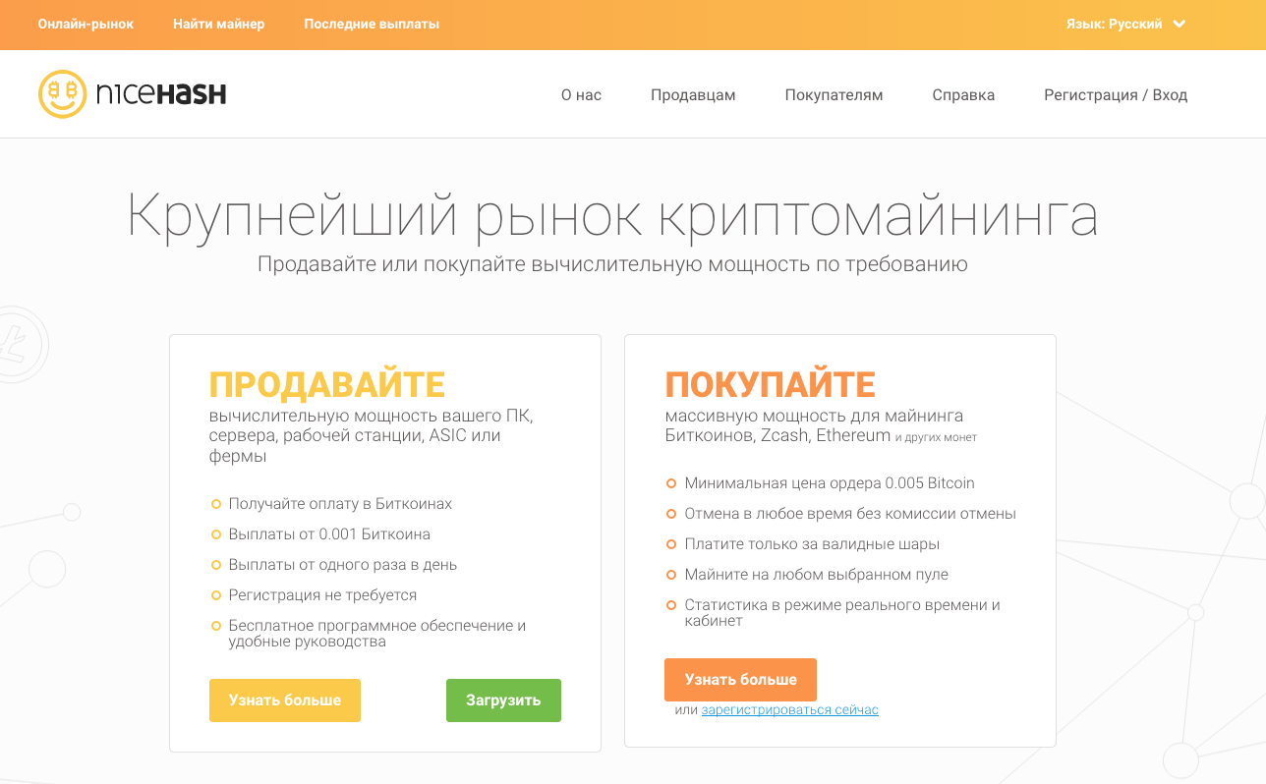Click the ПРОДАВАЙТЕ heading

pos(327,384)
